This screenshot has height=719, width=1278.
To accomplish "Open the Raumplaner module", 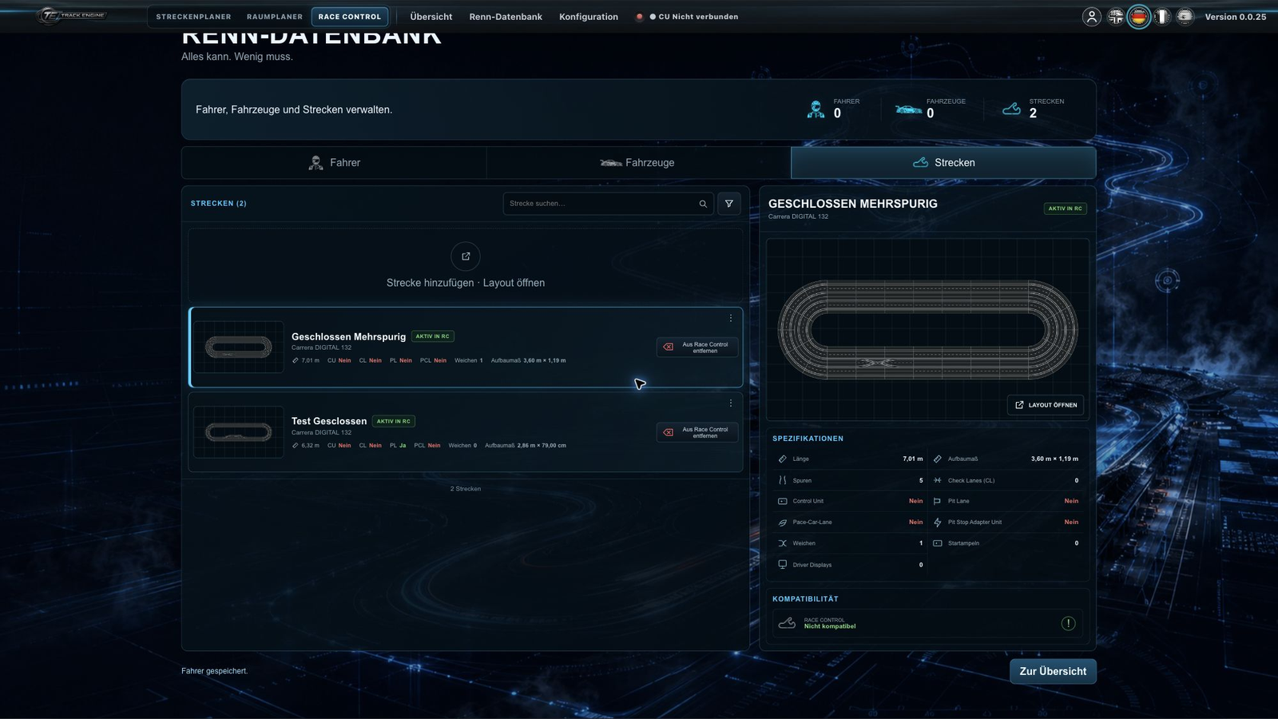I will 275,17.
